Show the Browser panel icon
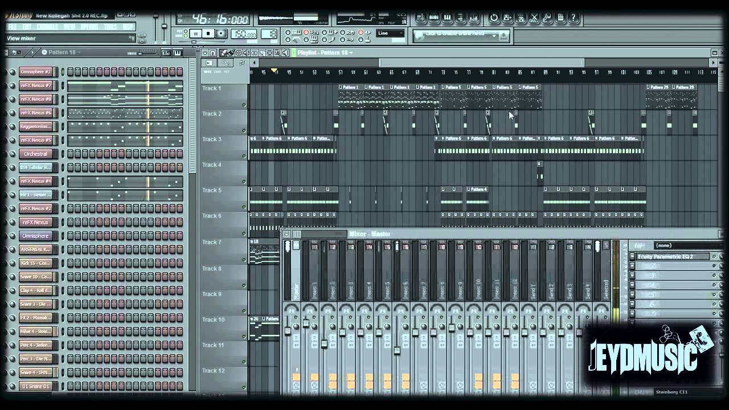This screenshot has height=410, width=729. (x=460, y=17)
